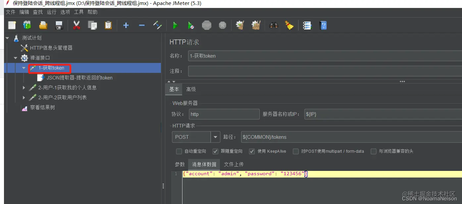Expand the 2-用户-1获取我的个人信息 node

pyautogui.click(x=24, y=87)
